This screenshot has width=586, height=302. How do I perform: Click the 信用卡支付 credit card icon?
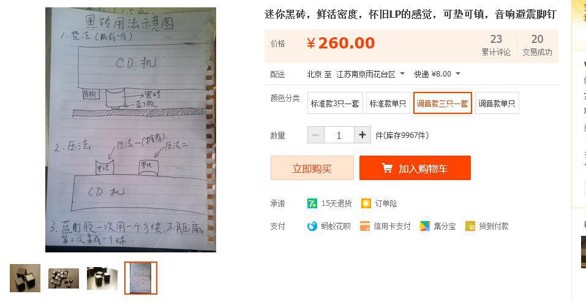pos(365,226)
